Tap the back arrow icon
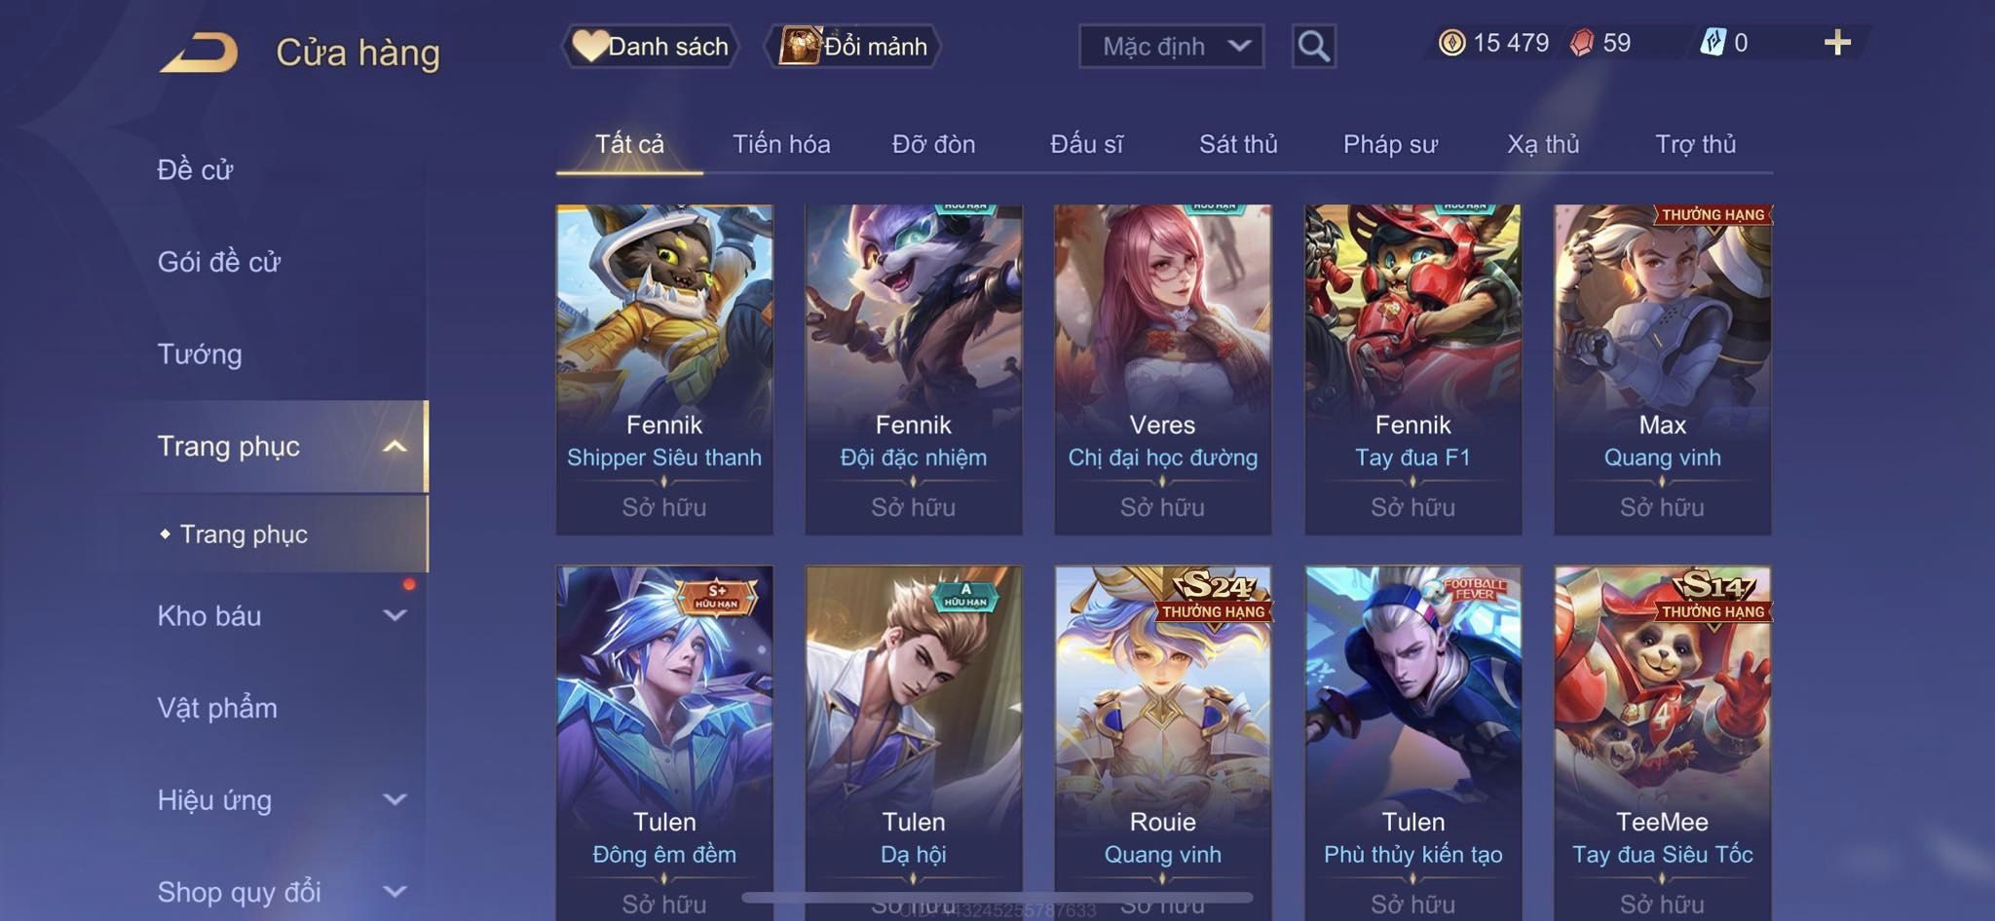1995x921 pixels. [200, 52]
